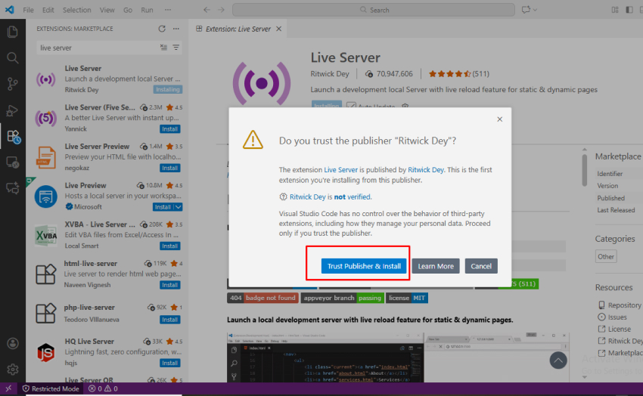Install html-live-server extension
The height and width of the screenshot is (396, 643).
tap(169, 285)
